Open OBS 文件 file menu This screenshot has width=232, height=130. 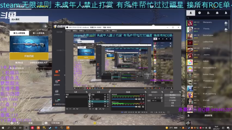click(69, 31)
